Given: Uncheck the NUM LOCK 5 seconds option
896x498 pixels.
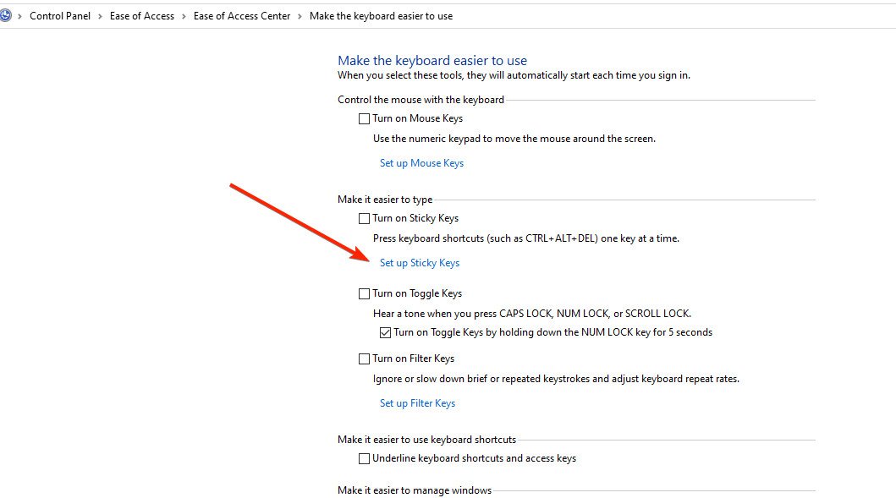Looking at the screenshot, I should (x=386, y=333).
